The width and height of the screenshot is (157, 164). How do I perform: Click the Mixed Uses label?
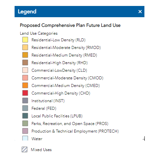[41, 150]
